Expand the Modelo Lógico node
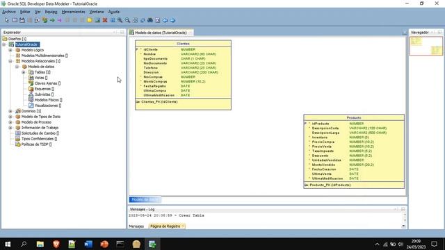 (x=10, y=50)
